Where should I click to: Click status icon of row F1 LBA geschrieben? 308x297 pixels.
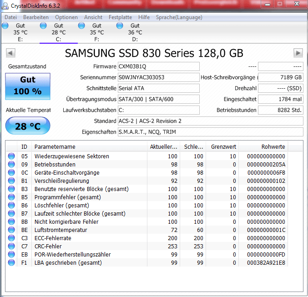11,262
